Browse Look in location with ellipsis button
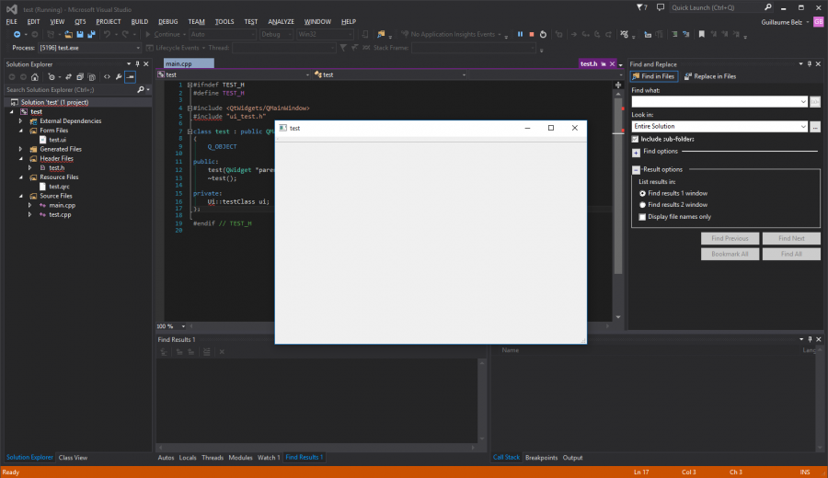The width and height of the screenshot is (828, 478). pos(815,127)
